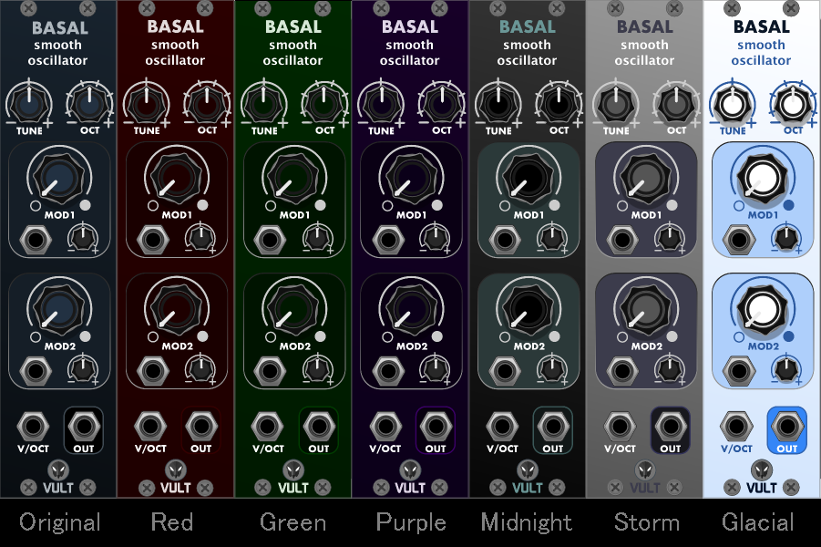Click the V/OCT jack on Midnight module

(x=502, y=426)
